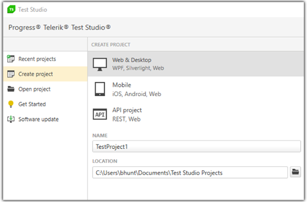
Task: Click the NAME field containing TestProject1
Action: [196, 146]
